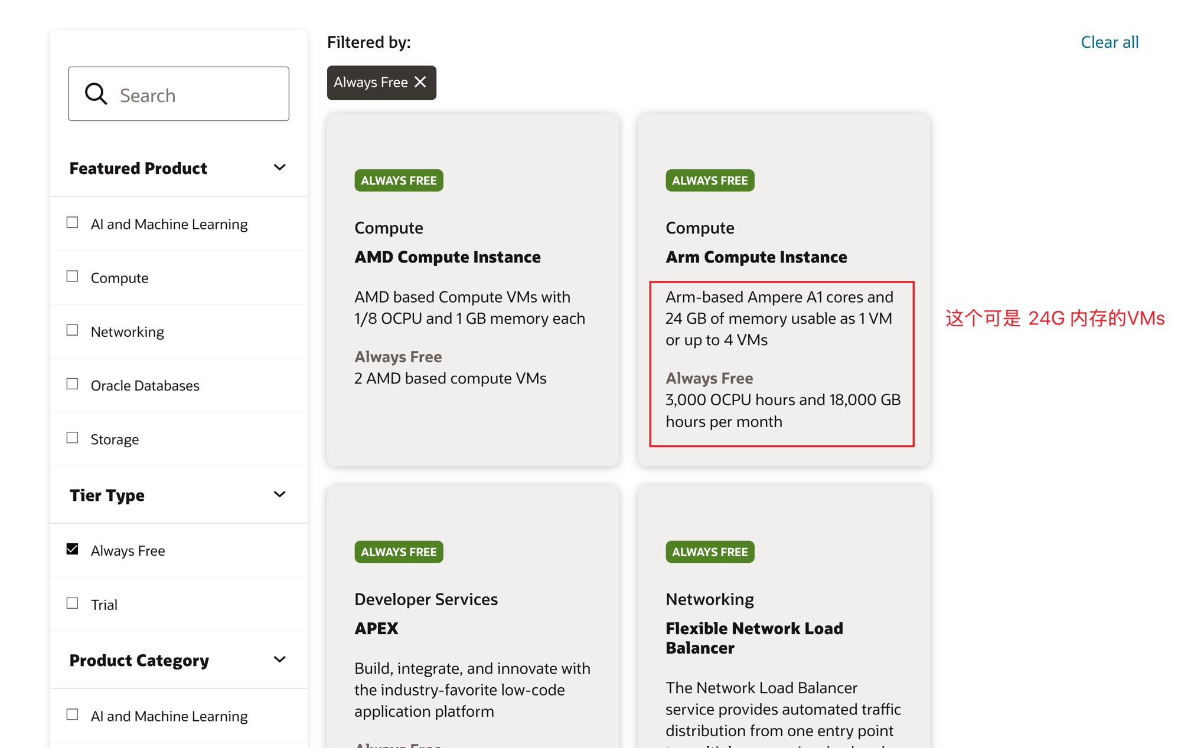Click the Clear all link
Screen dimensions: 1181x748
point(1110,42)
